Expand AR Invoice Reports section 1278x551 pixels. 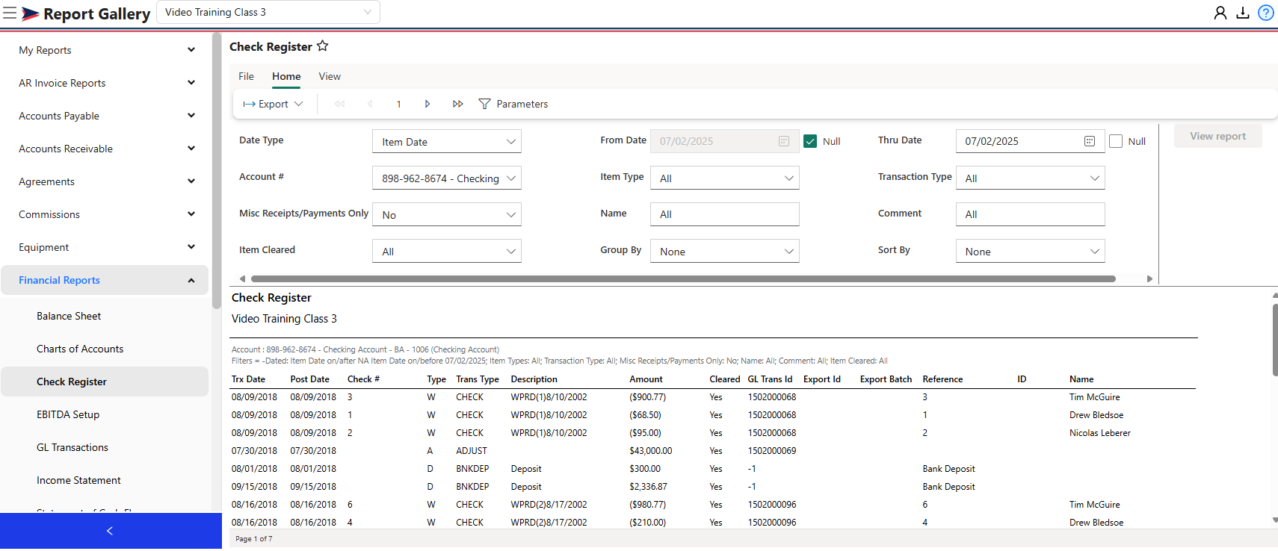coord(105,83)
